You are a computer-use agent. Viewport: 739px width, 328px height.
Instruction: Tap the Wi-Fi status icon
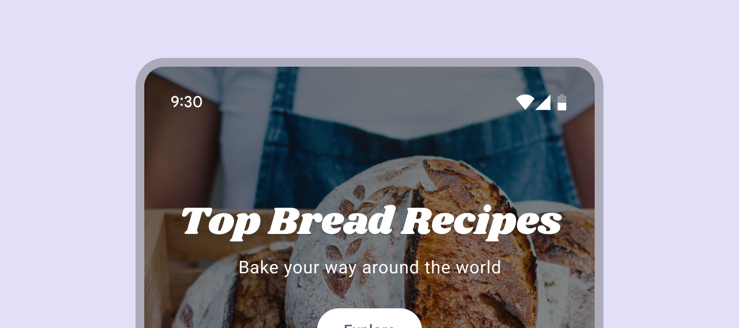click(x=525, y=102)
